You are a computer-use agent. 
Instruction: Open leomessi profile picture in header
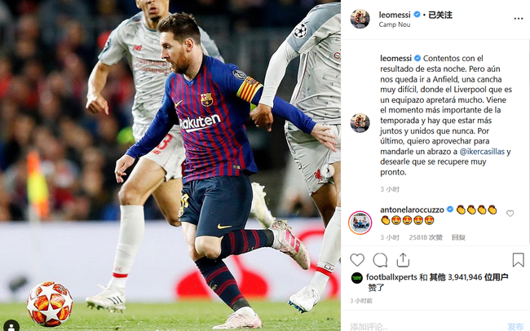coord(360,19)
